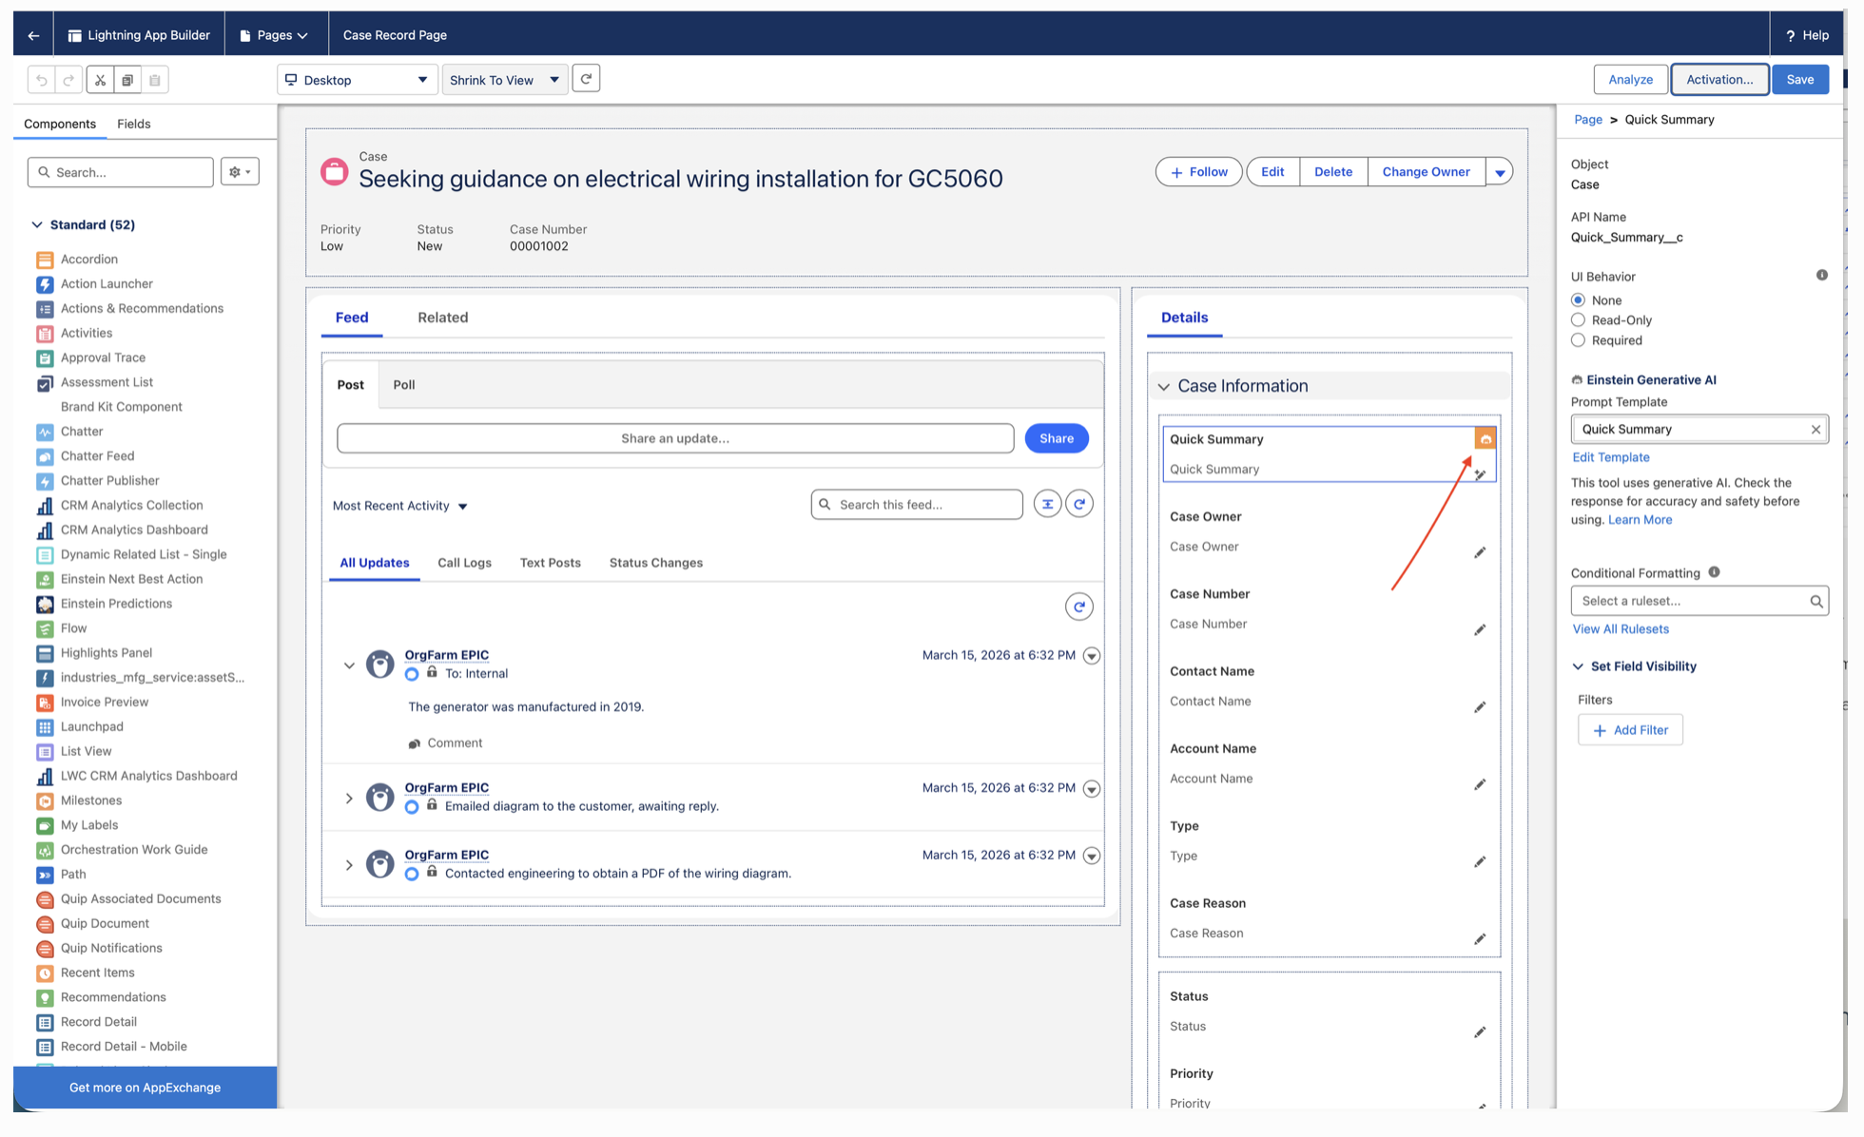Open Most Recent Activity sort dropdown
The image size is (1864, 1137).
pos(400,506)
